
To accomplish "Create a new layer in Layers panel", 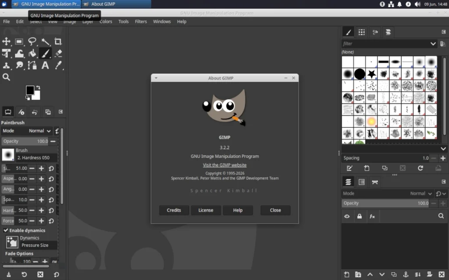I will (346, 275).
